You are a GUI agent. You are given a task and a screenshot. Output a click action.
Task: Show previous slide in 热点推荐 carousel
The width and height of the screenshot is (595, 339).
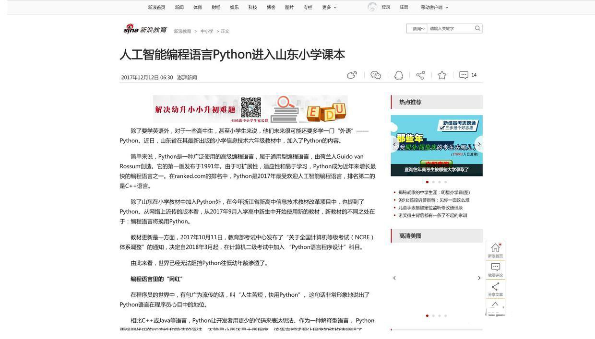pyautogui.click(x=394, y=144)
